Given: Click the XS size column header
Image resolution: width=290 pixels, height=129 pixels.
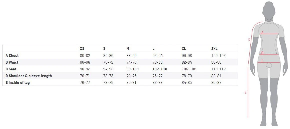Looking at the screenshot, I should 82,49.
